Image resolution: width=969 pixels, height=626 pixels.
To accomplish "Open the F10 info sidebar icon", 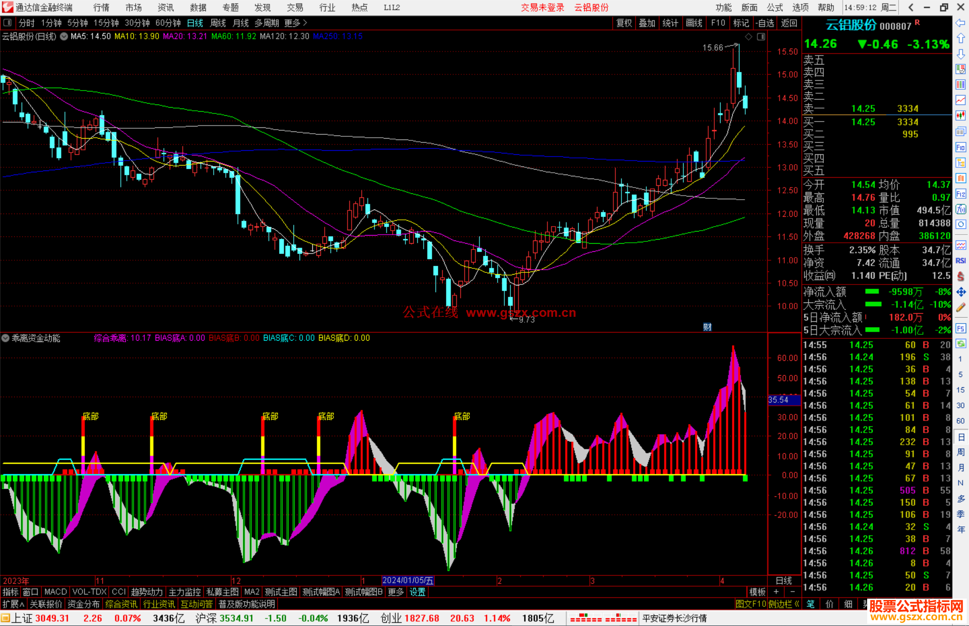I will [x=960, y=147].
